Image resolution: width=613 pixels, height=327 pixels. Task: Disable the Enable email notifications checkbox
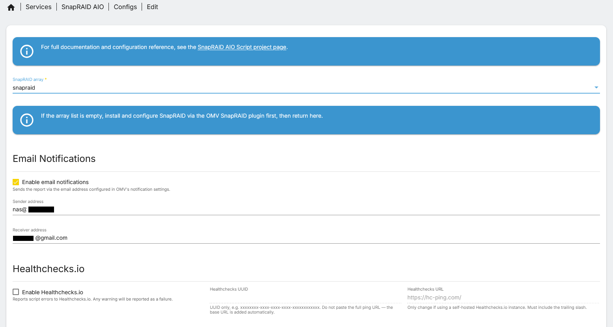[x=16, y=182]
